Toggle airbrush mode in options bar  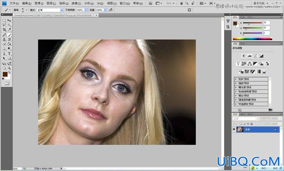[x=111, y=10]
